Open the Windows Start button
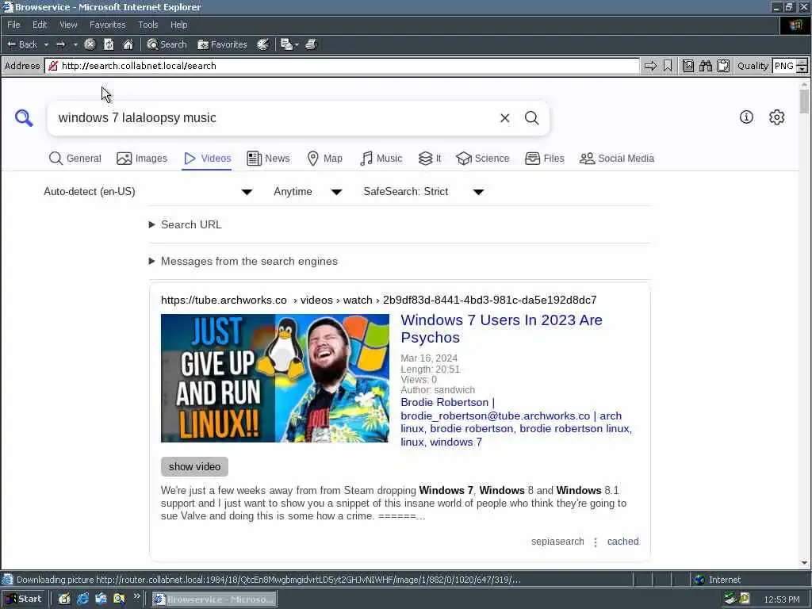The height and width of the screenshot is (609, 812). pyautogui.click(x=23, y=599)
